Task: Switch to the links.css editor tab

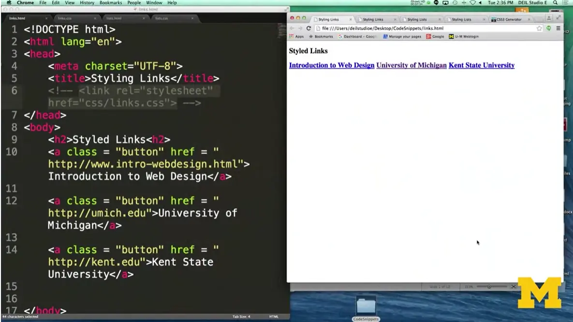Action: click(x=64, y=18)
